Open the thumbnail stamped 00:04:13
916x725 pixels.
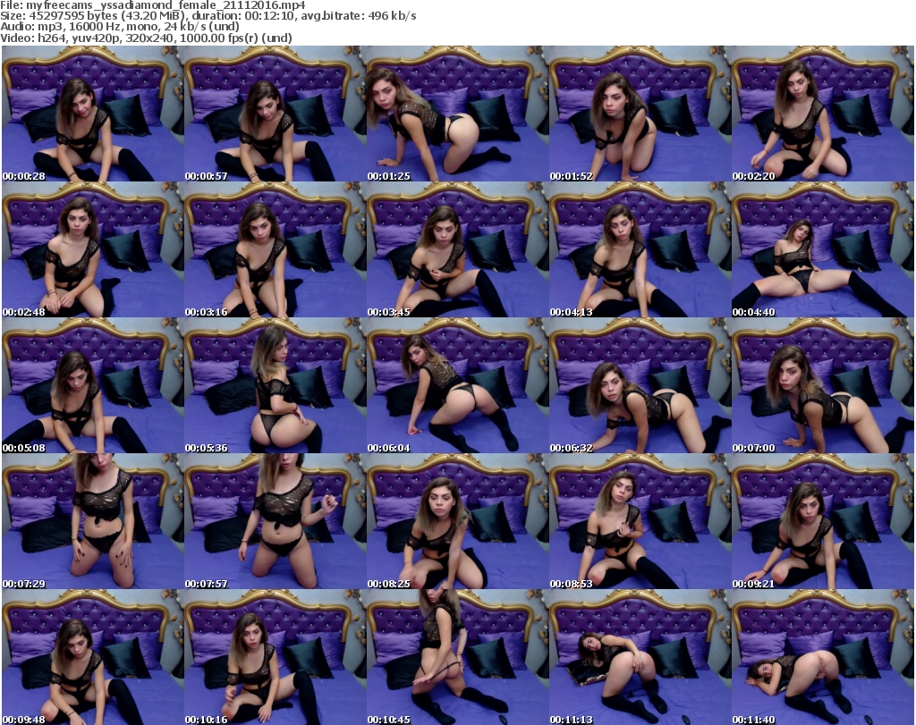[640, 249]
